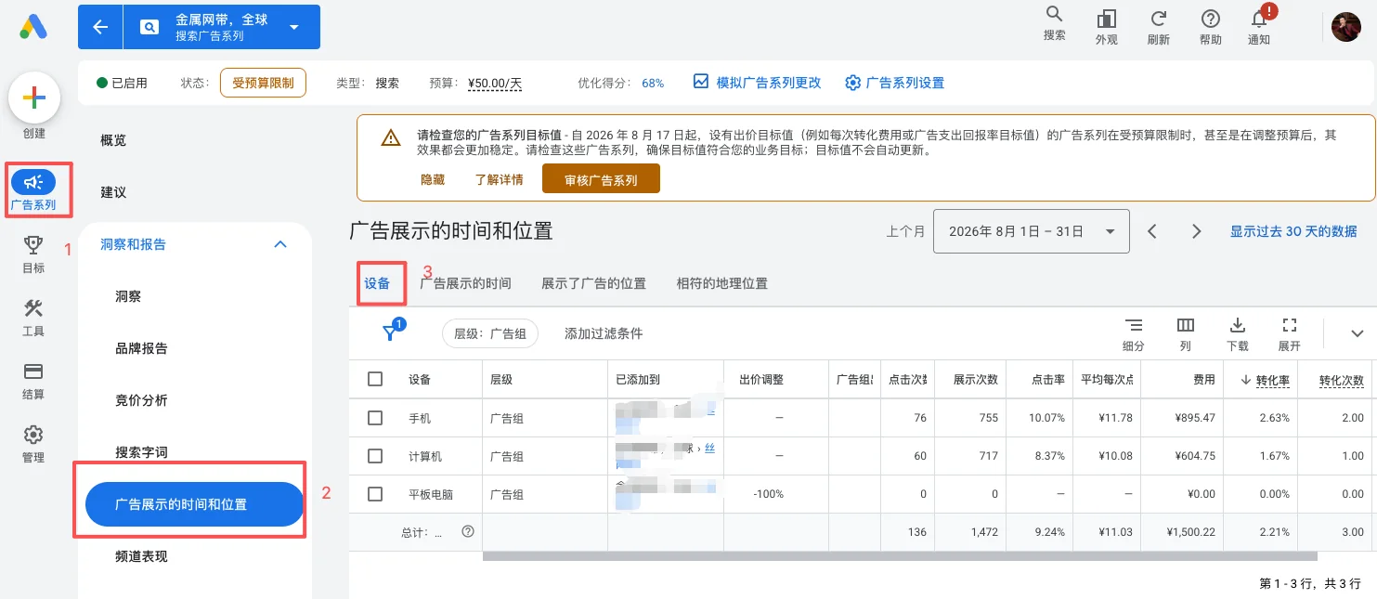Switch to the 广告展示的时间 tab

click(465, 283)
